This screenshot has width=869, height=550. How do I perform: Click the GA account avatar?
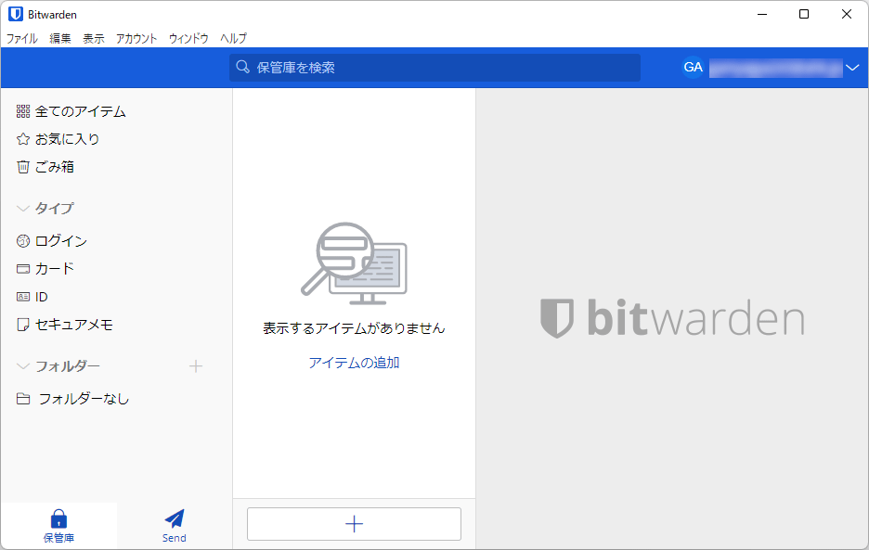point(693,67)
